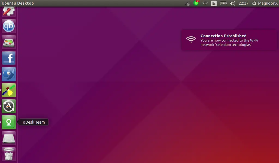The image size is (279, 163).
Task: Click the 22:27 clock in the panel
Action: [243, 3]
